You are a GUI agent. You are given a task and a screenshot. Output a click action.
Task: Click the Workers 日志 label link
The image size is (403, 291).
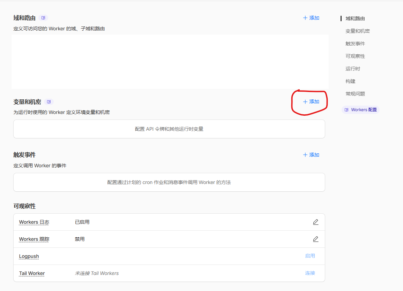click(34, 222)
